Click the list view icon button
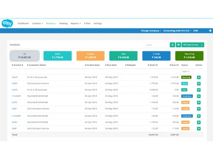Screen dimensions: 213x160 pos(178,45)
